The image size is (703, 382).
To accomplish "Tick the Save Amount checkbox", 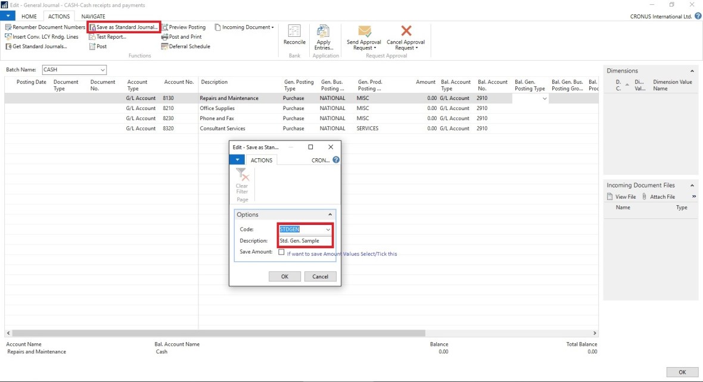I will point(281,252).
